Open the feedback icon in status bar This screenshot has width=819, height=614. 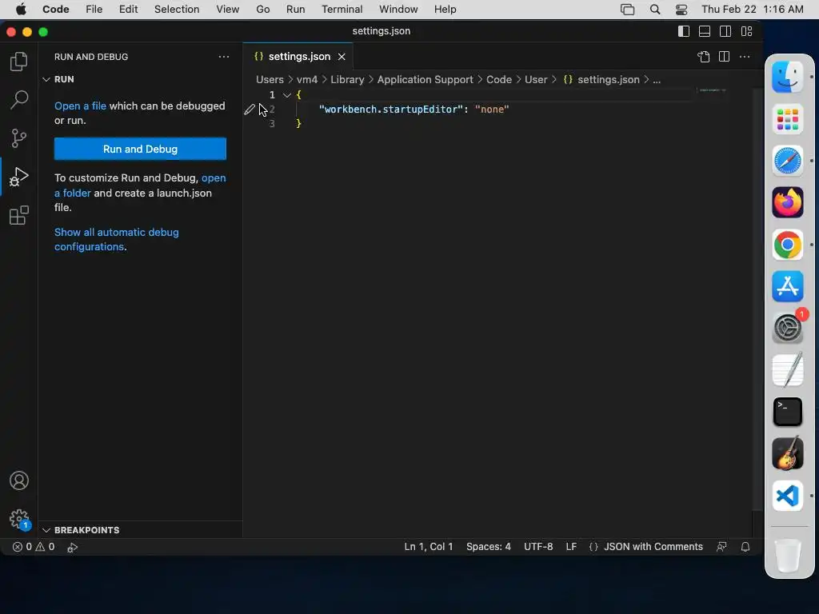[722, 547]
